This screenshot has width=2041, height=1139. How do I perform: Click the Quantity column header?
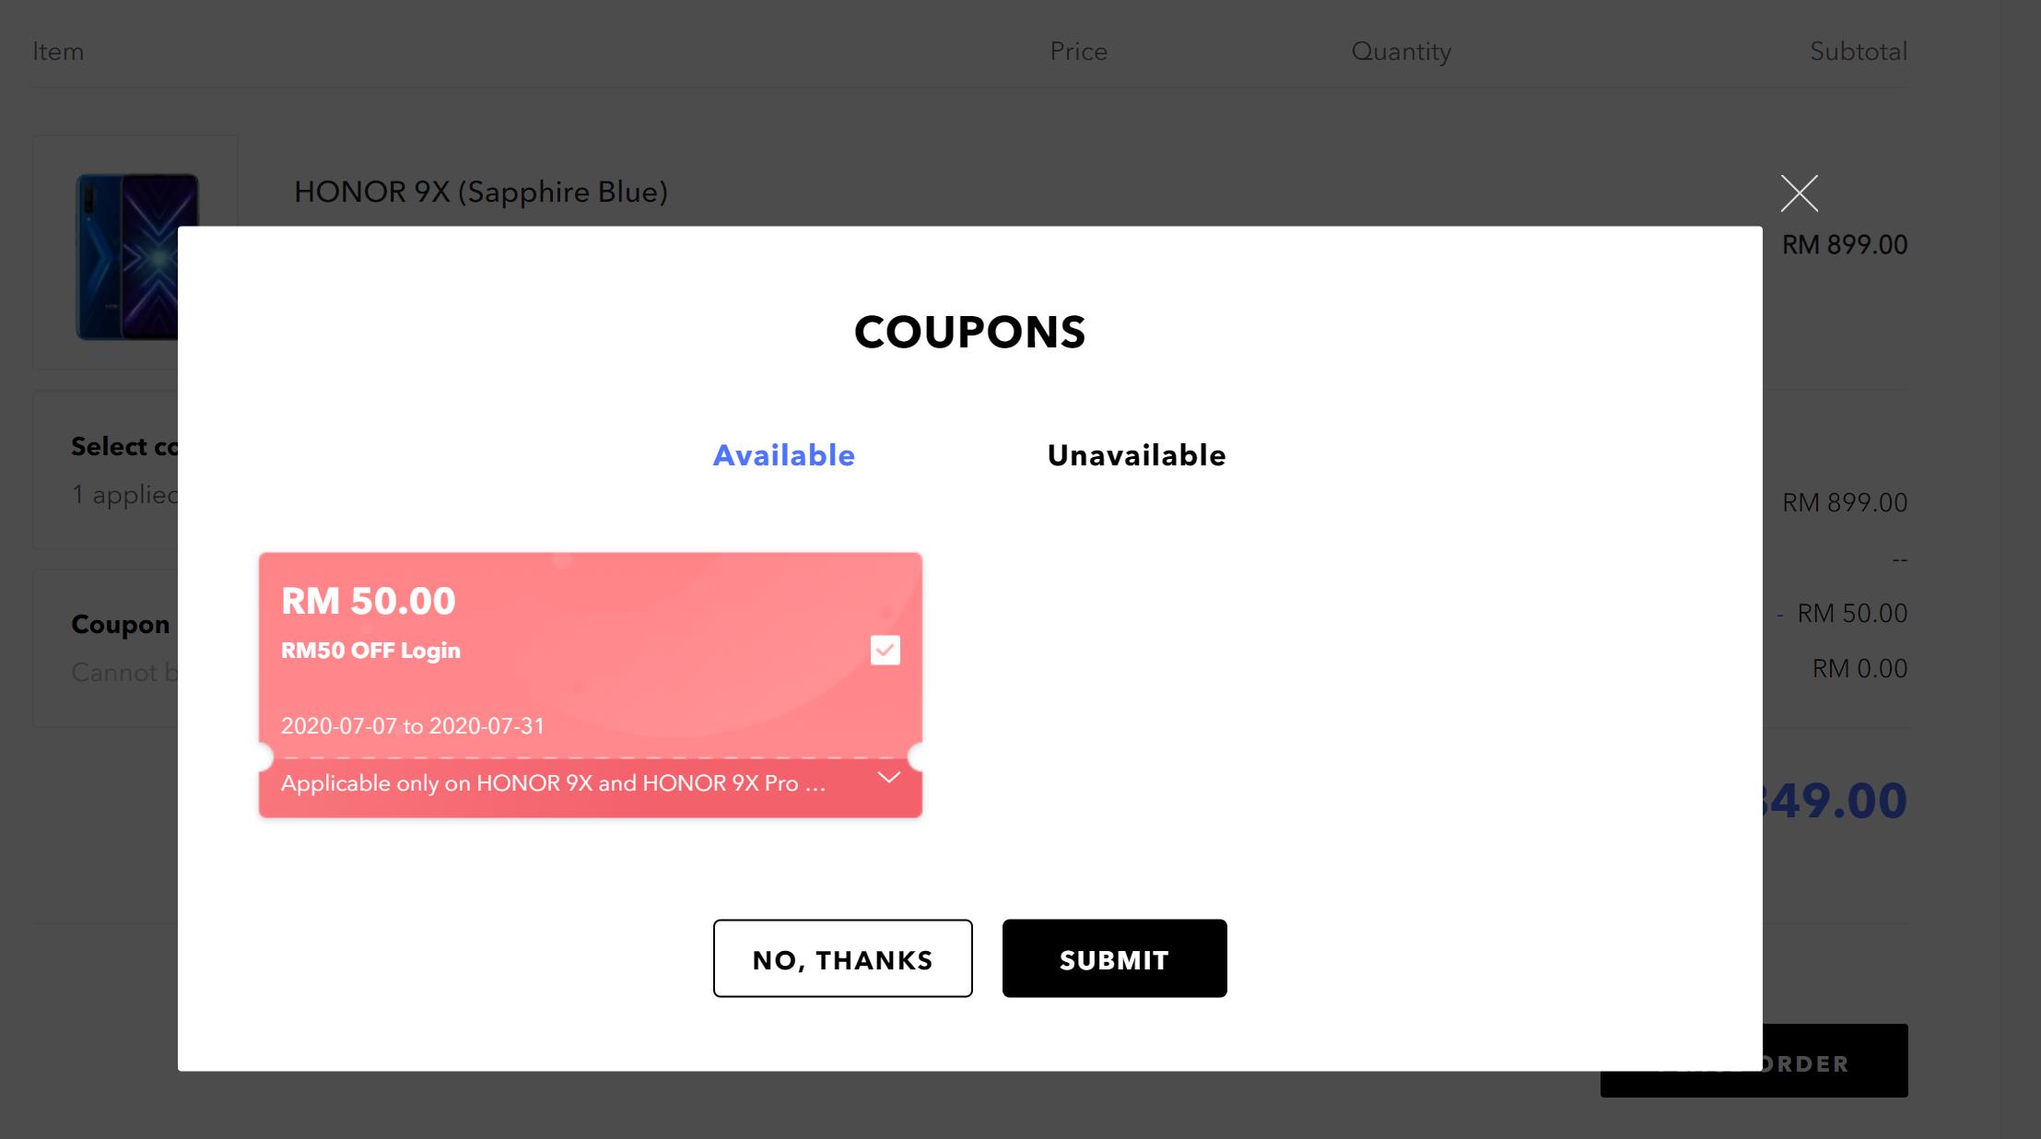tap(1401, 52)
